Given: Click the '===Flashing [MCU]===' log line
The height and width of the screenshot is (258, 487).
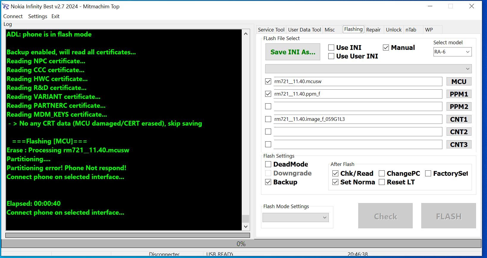Looking at the screenshot, I should (x=50, y=141).
